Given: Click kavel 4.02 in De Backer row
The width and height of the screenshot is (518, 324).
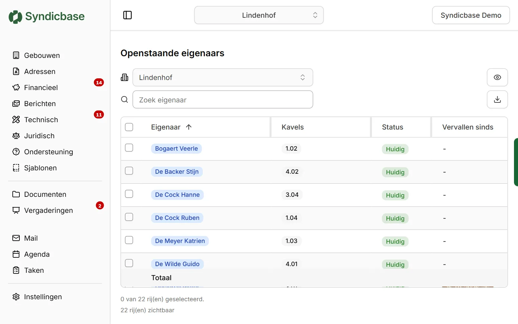Looking at the screenshot, I should (292, 172).
